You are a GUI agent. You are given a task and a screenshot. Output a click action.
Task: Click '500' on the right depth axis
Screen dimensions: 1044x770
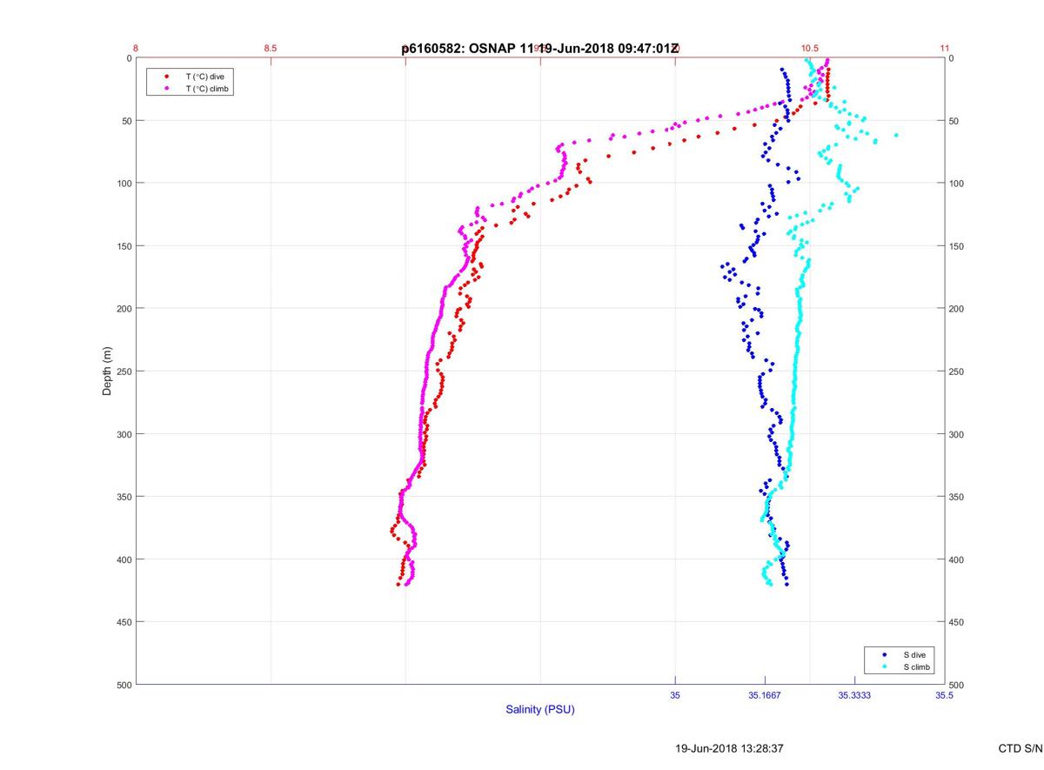pos(957,685)
